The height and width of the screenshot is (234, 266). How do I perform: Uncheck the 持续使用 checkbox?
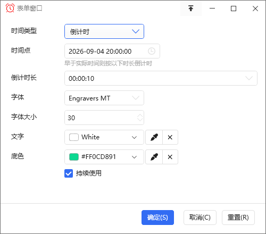[69, 173]
